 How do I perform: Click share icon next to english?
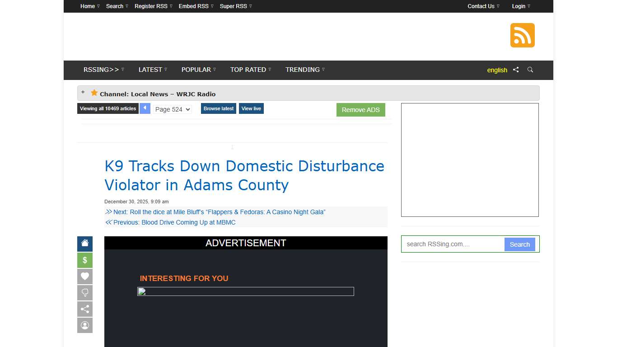point(516,70)
